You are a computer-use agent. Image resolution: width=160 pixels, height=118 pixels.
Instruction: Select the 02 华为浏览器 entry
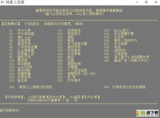tap(22, 34)
